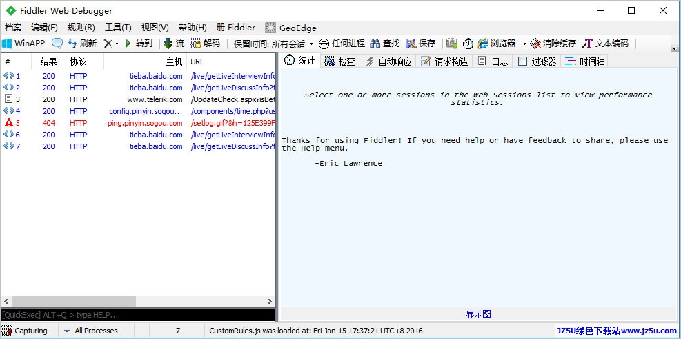
Task: Click the 刷新 replay button
Action: pos(82,43)
